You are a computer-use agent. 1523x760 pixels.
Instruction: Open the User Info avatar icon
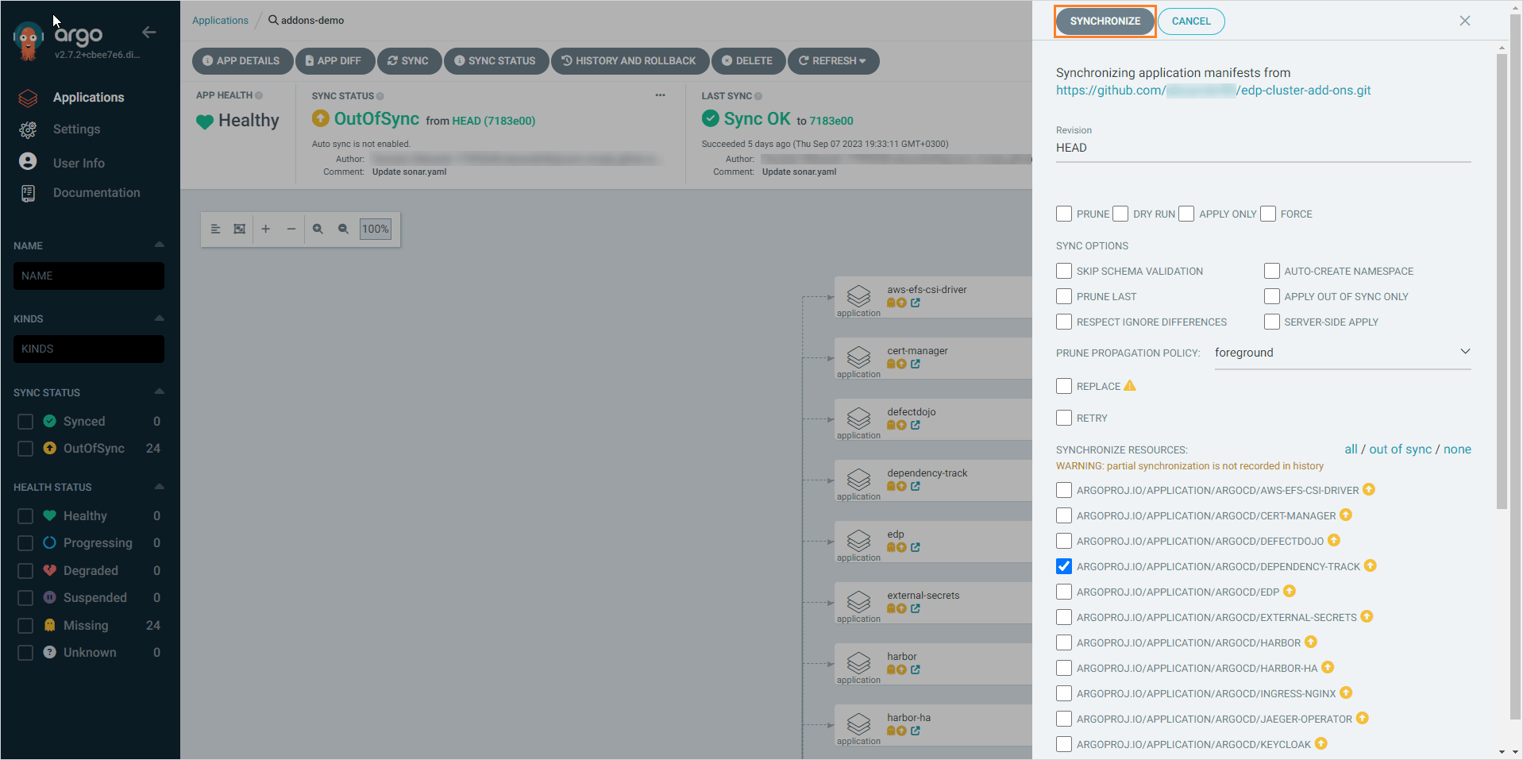point(28,162)
